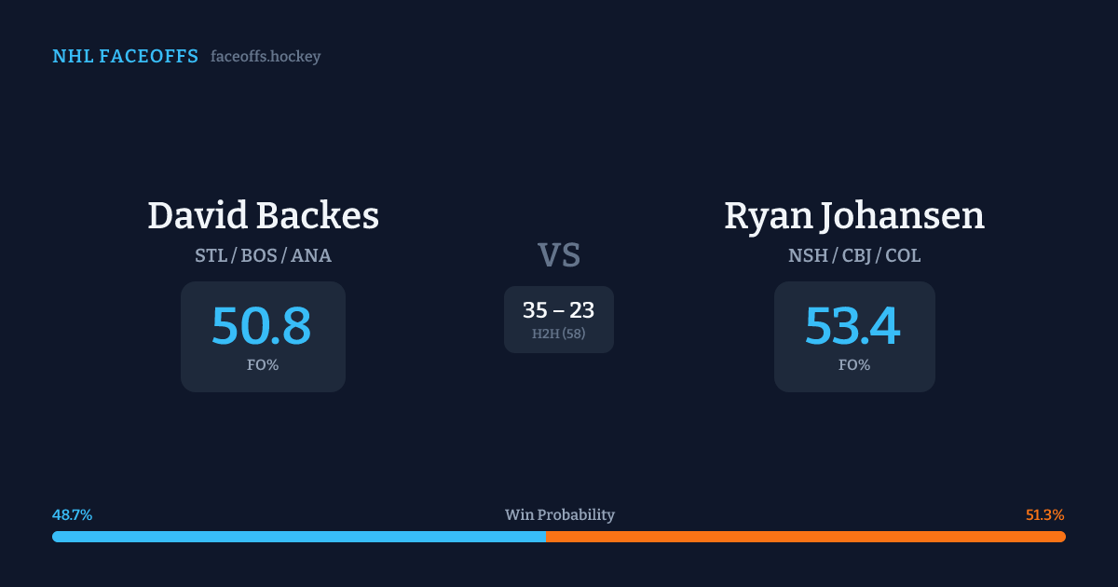1118x587 pixels.
Task: Select the Ryan Johansen player name
Action: coord(854,216)
